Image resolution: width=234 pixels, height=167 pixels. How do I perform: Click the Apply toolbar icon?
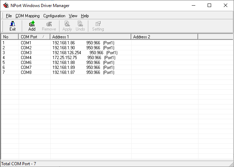click(x=67, y=26)
